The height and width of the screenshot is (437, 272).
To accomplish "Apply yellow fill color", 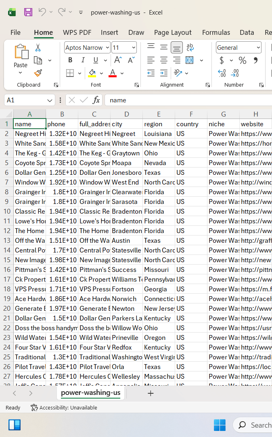I will 92,73.
